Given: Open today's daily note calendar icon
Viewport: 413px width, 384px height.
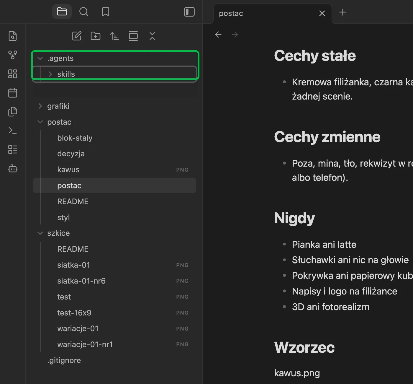Looking at the screenshot, I should click(13, 93).
